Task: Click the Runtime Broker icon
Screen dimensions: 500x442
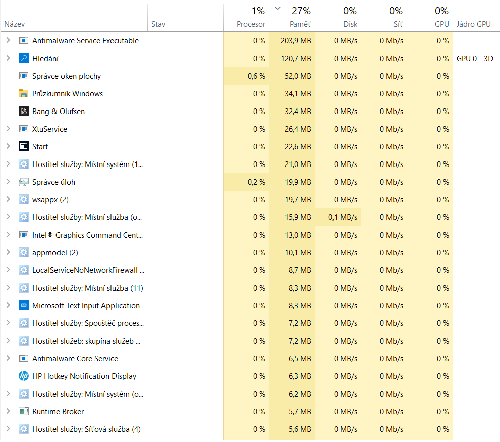Action: 24,411
